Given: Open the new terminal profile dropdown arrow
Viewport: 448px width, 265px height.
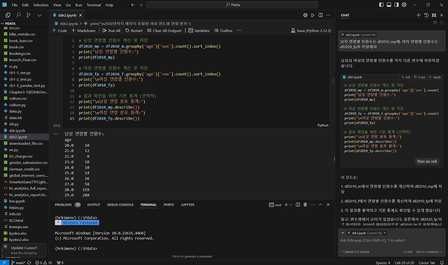Looking at the screenshot, I should click(290, 205).
